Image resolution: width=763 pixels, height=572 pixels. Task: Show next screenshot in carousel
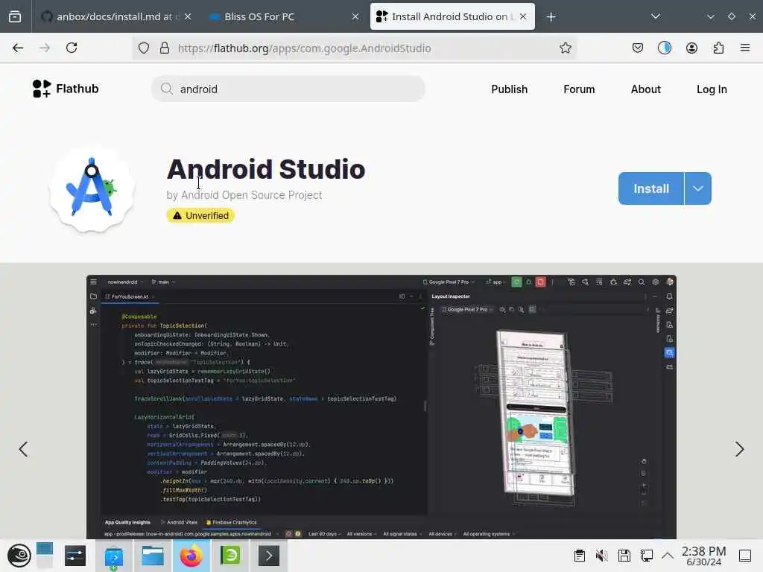pyautogui.click(x=739, y=449)
